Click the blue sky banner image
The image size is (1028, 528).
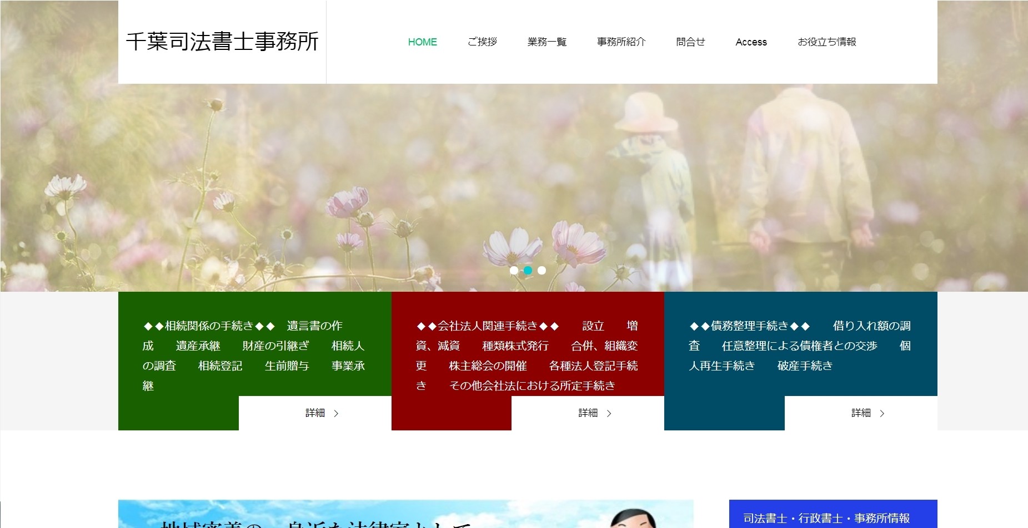[405, 514]
